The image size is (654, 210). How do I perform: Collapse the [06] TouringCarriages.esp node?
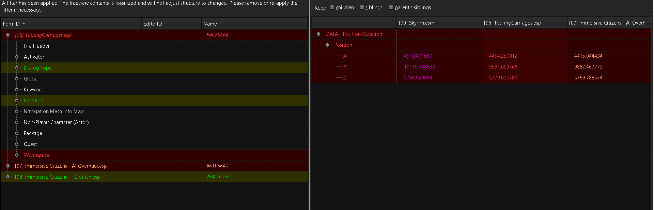pyautogui.click(x=7, y=35)
